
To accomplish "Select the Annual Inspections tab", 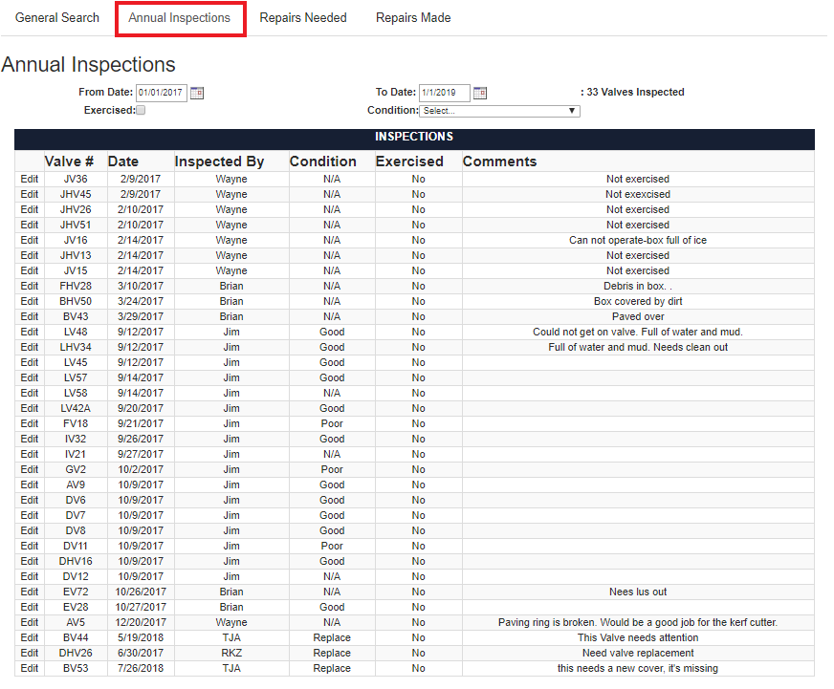I will [x=179, y=17].
